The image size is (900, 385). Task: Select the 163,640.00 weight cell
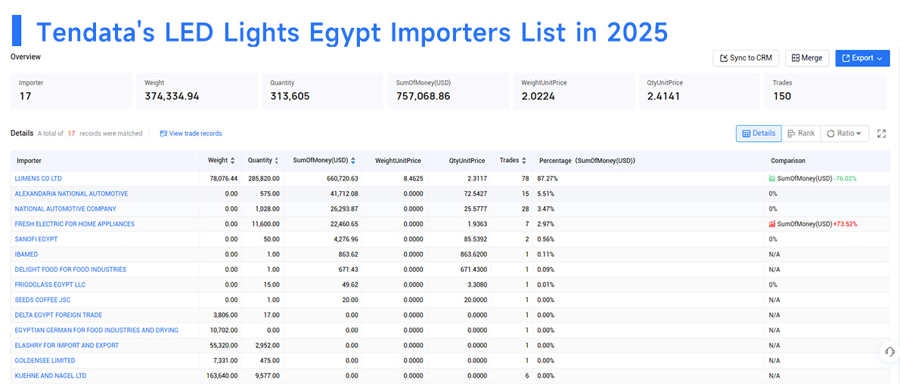click(220, 375)
